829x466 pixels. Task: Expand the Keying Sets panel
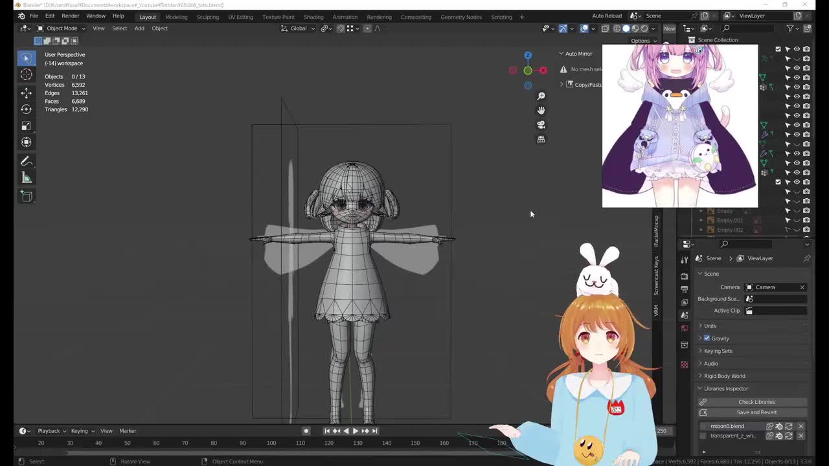(718, 351)
